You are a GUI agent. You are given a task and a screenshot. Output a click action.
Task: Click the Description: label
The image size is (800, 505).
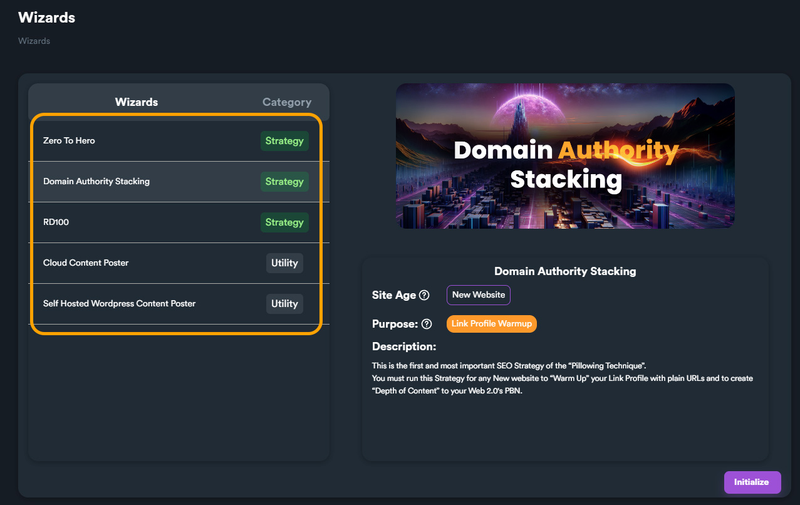pos(404,346)
